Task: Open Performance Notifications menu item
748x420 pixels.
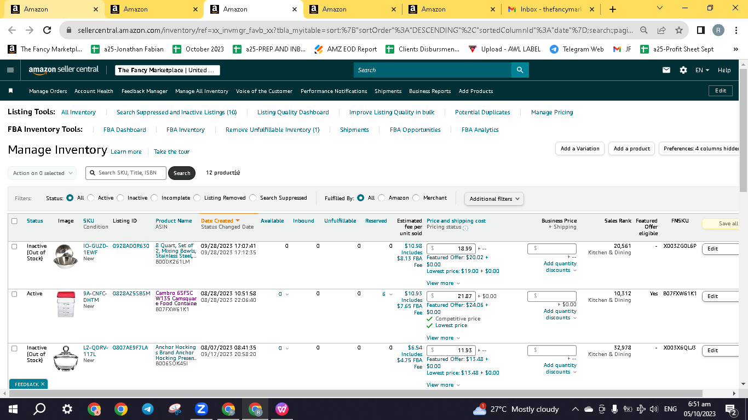Action: (x=333, y=91)
